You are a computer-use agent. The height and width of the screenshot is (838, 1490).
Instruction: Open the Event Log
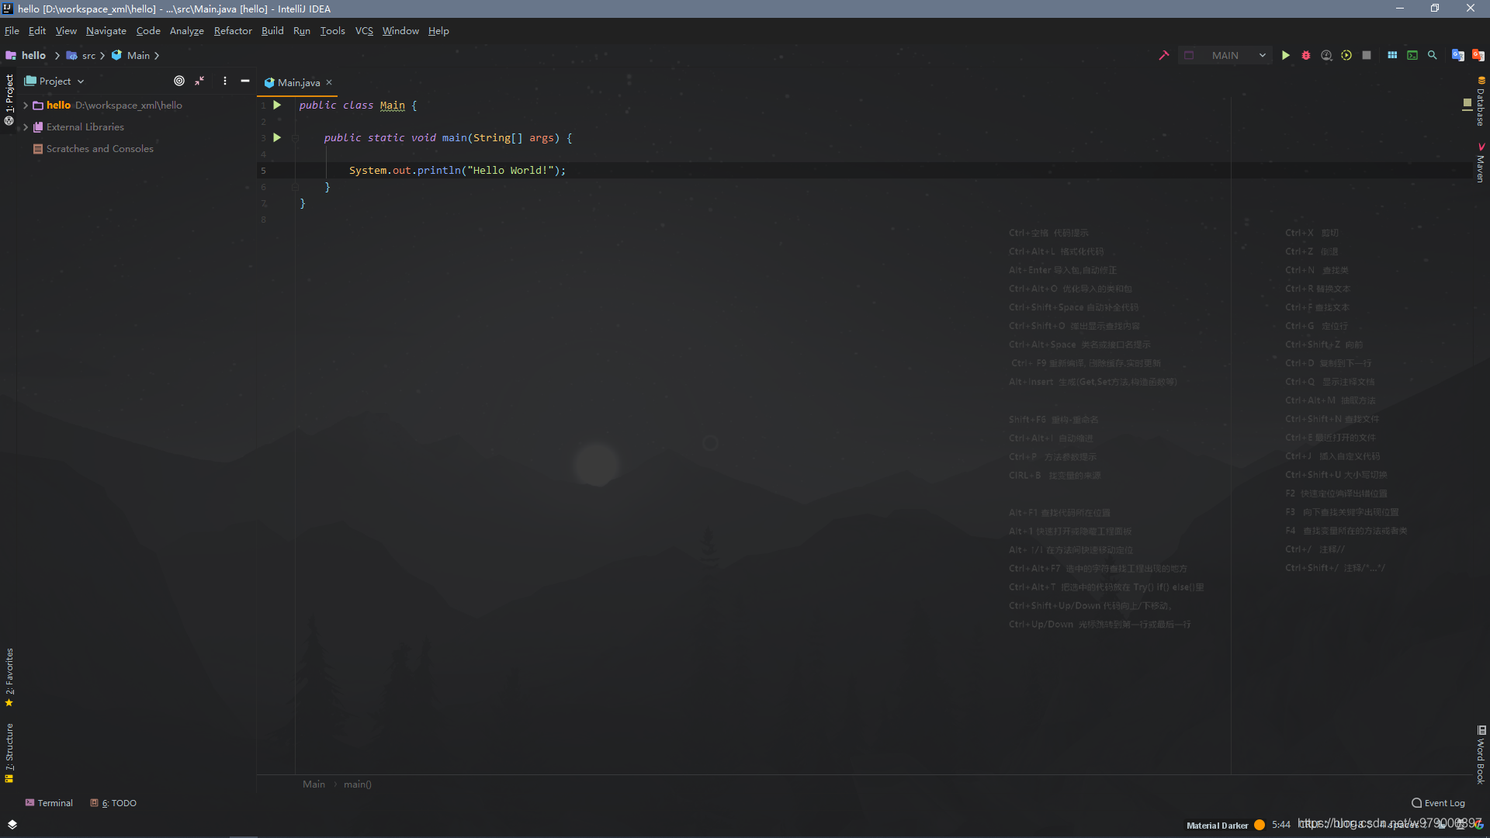click(x=1438, y=803)
